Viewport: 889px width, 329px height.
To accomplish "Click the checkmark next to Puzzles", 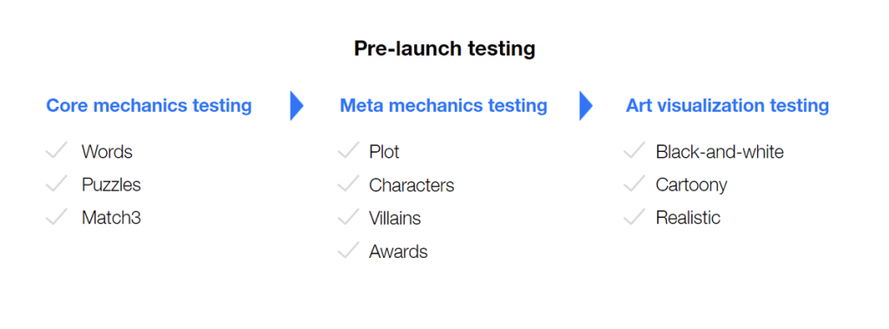I will (x=56, y=184).
